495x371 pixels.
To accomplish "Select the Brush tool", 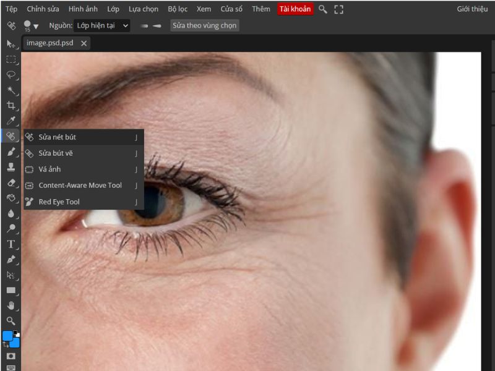I will click(11, 151).
